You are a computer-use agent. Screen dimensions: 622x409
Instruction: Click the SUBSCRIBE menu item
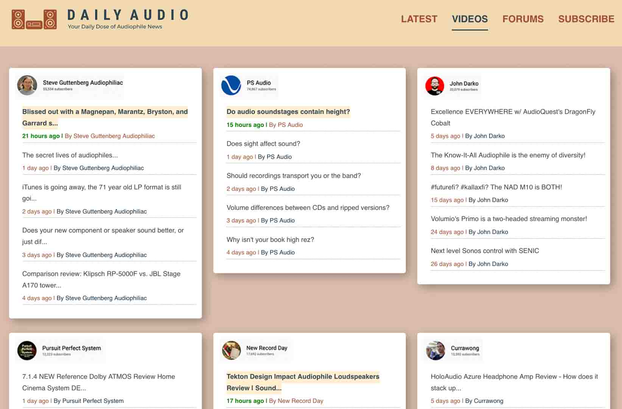click(x=586, y=19)
